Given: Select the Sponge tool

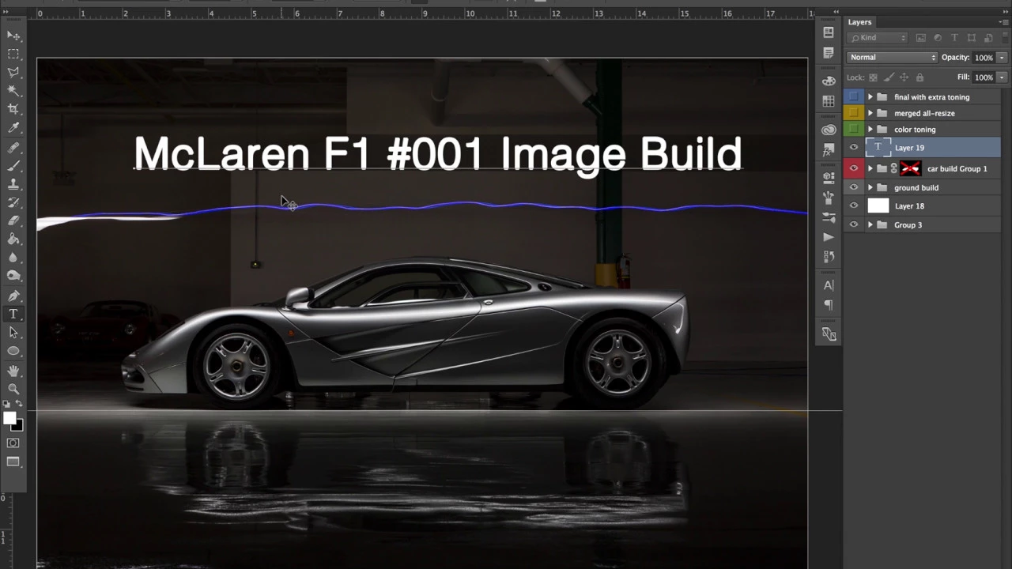Looking at the screenshot, I should (13, 276).
